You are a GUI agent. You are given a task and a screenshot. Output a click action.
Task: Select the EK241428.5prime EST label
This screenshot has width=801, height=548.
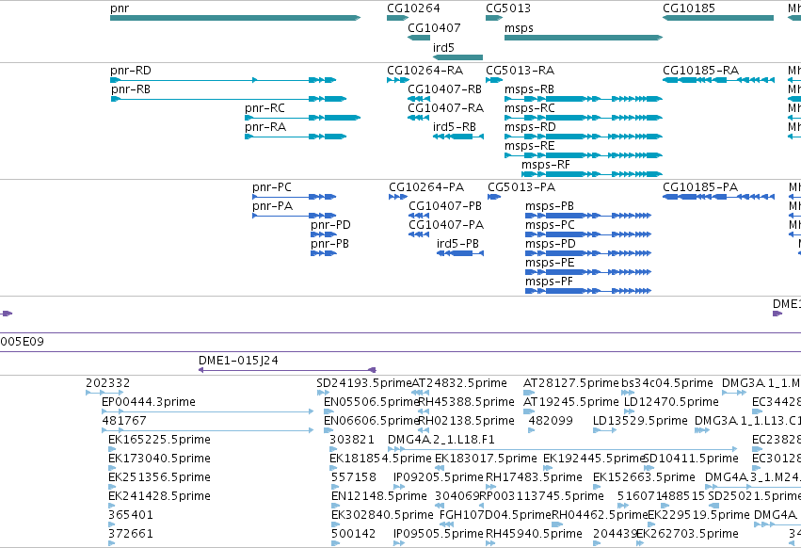pos(159,496)
